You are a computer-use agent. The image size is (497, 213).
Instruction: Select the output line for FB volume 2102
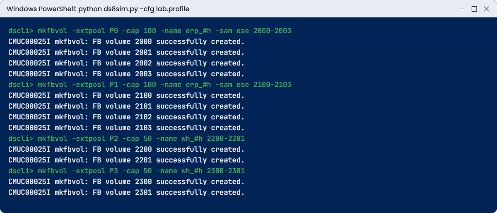[126, 117]
